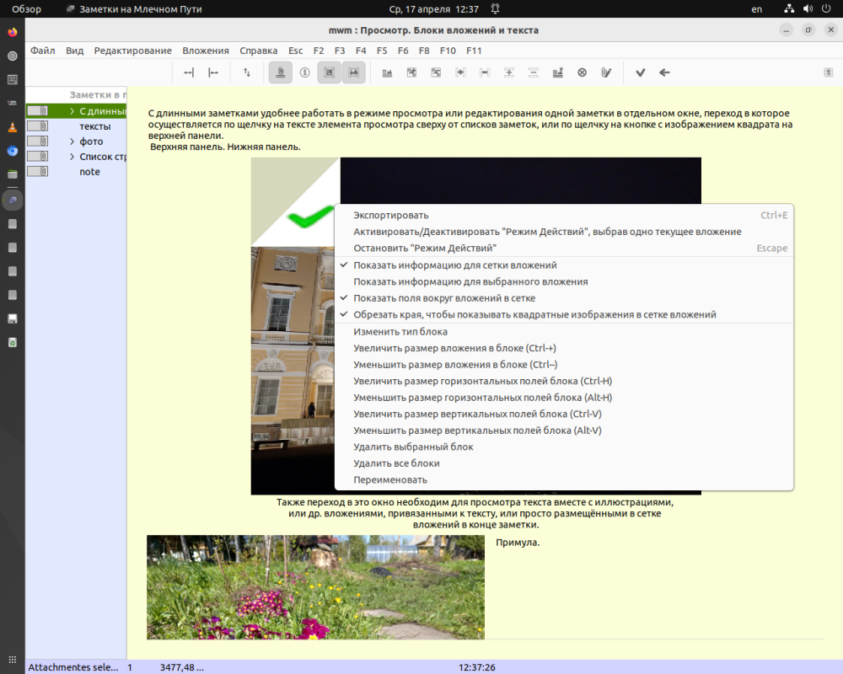
Task: Select 'Удалить выбранный блок' menu entry
Action: pyautogui.click(x=413, y=447)
